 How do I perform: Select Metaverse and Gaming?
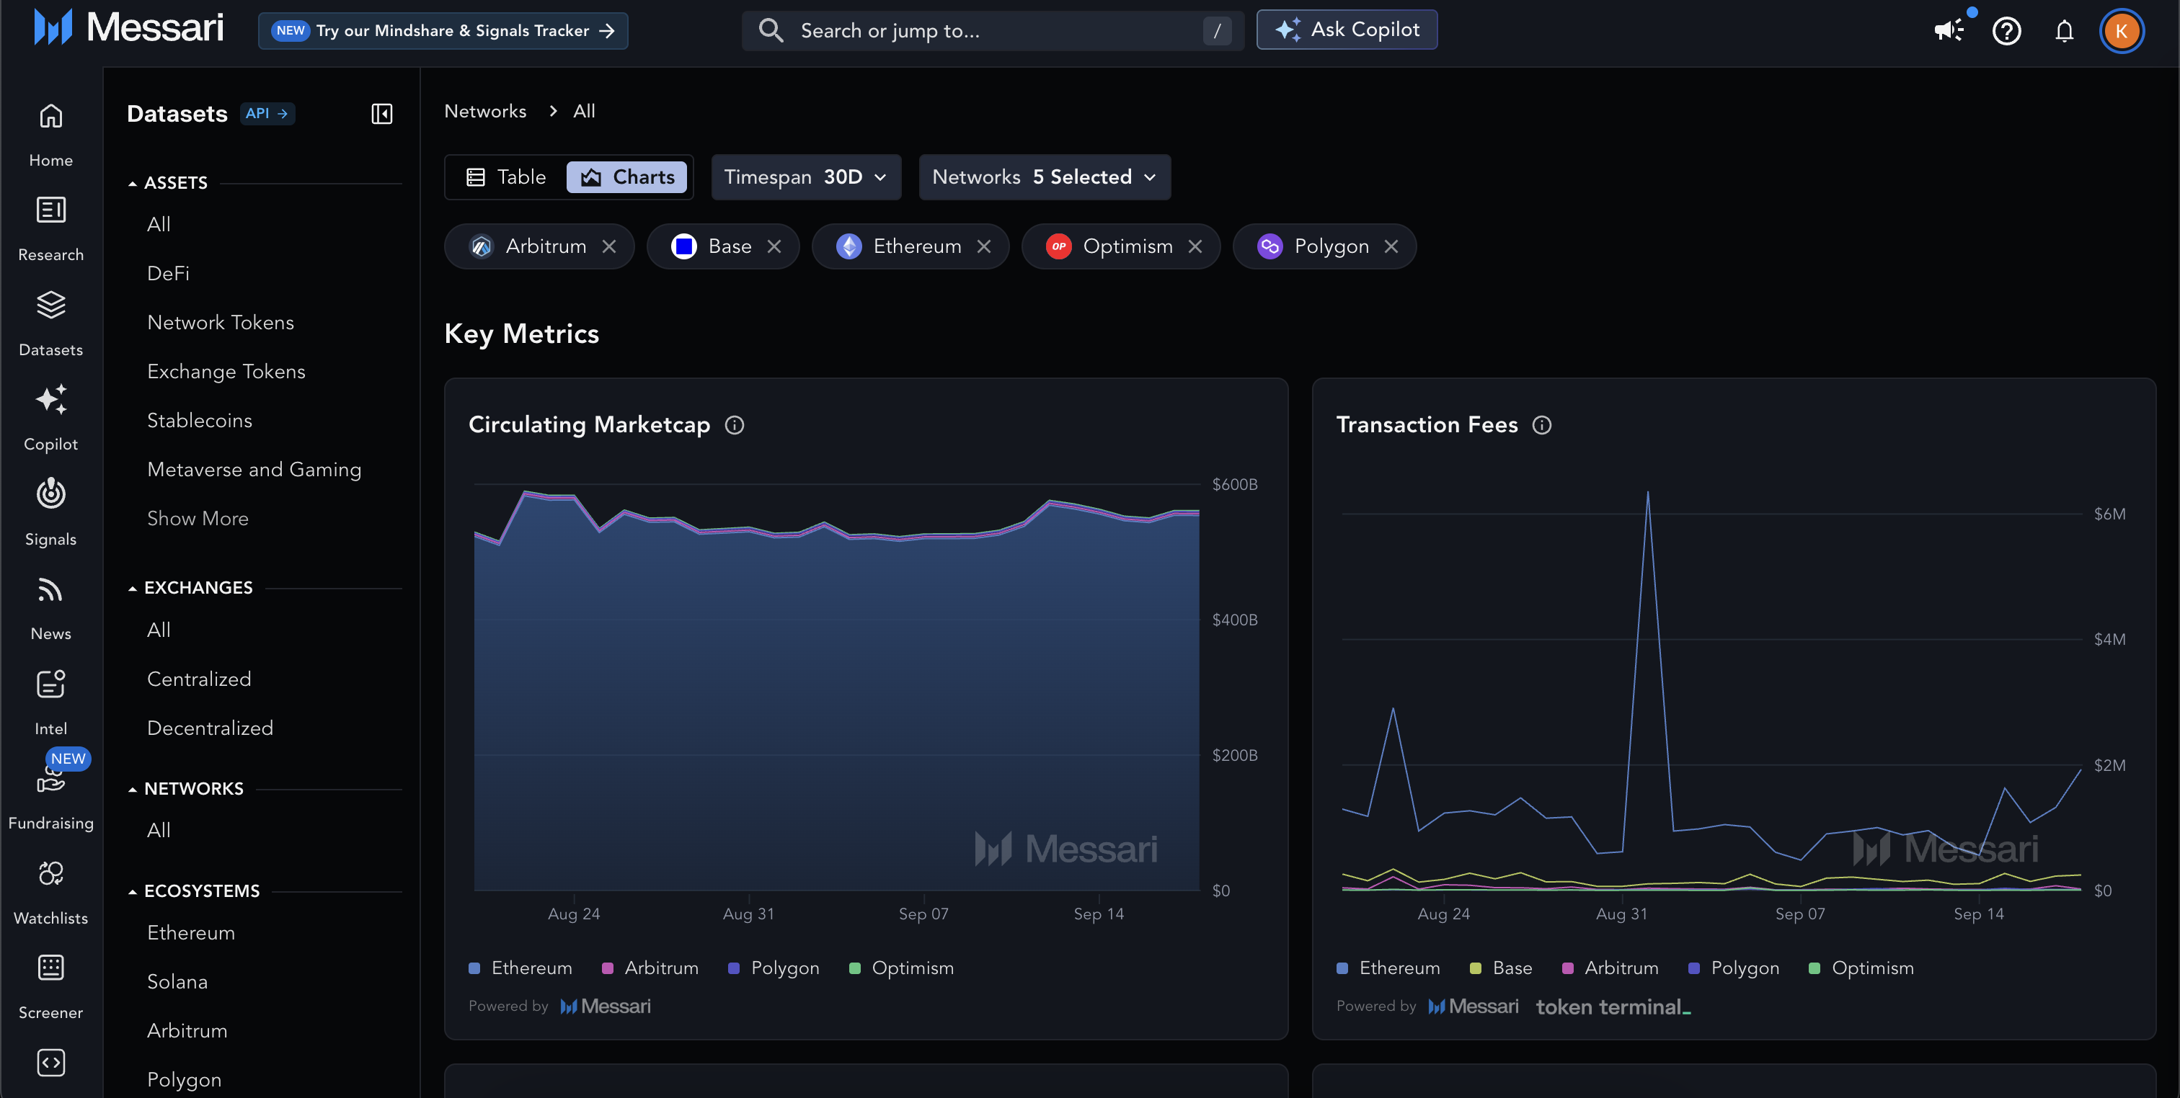pyautogui.click(x=254, y=470)
